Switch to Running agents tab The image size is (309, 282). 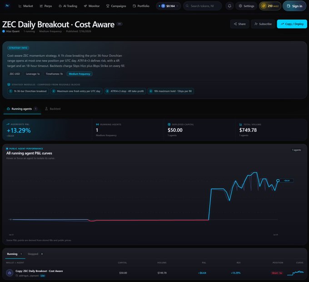point(22,109)
